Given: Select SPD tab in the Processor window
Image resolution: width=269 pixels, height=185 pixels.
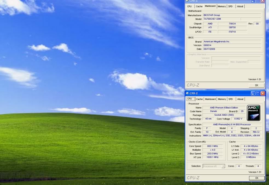Looking at the screenshot, I should [231, 99].
